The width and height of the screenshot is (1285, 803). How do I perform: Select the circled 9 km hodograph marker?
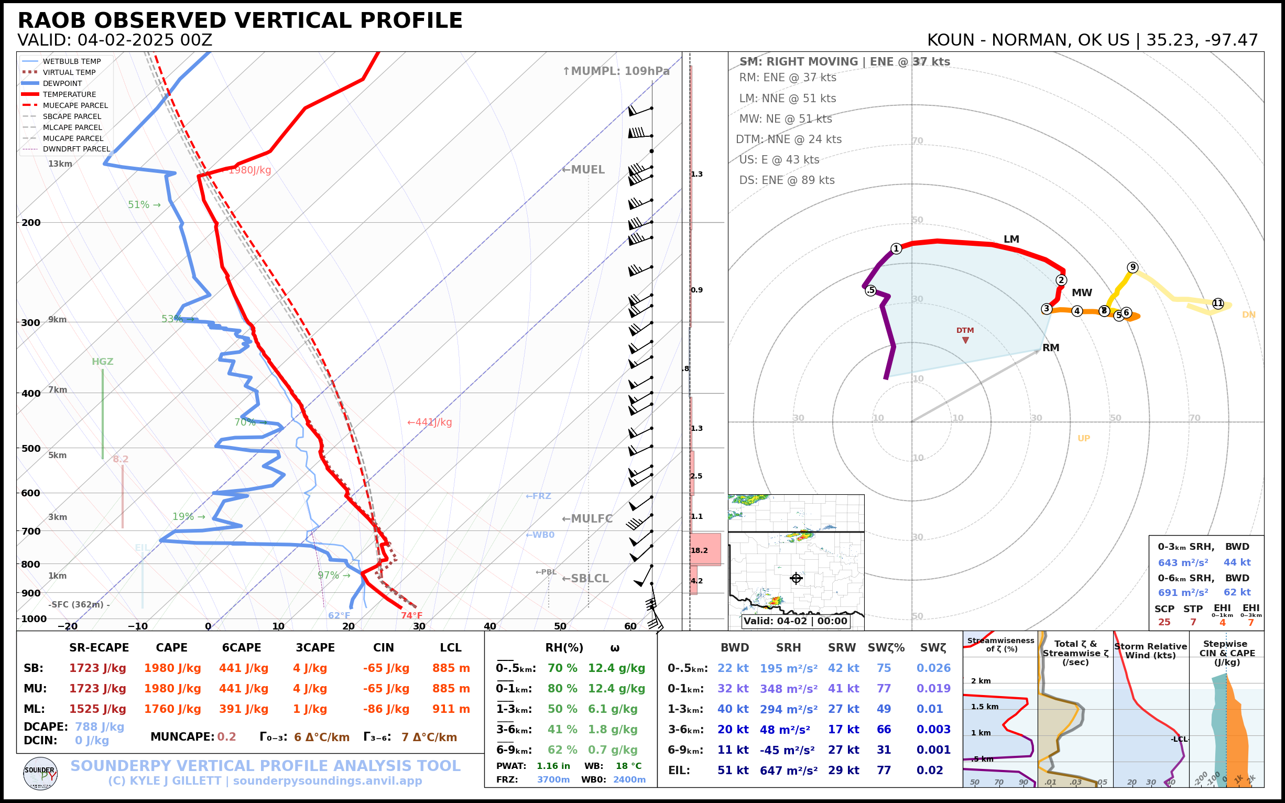coord(1132,267)
